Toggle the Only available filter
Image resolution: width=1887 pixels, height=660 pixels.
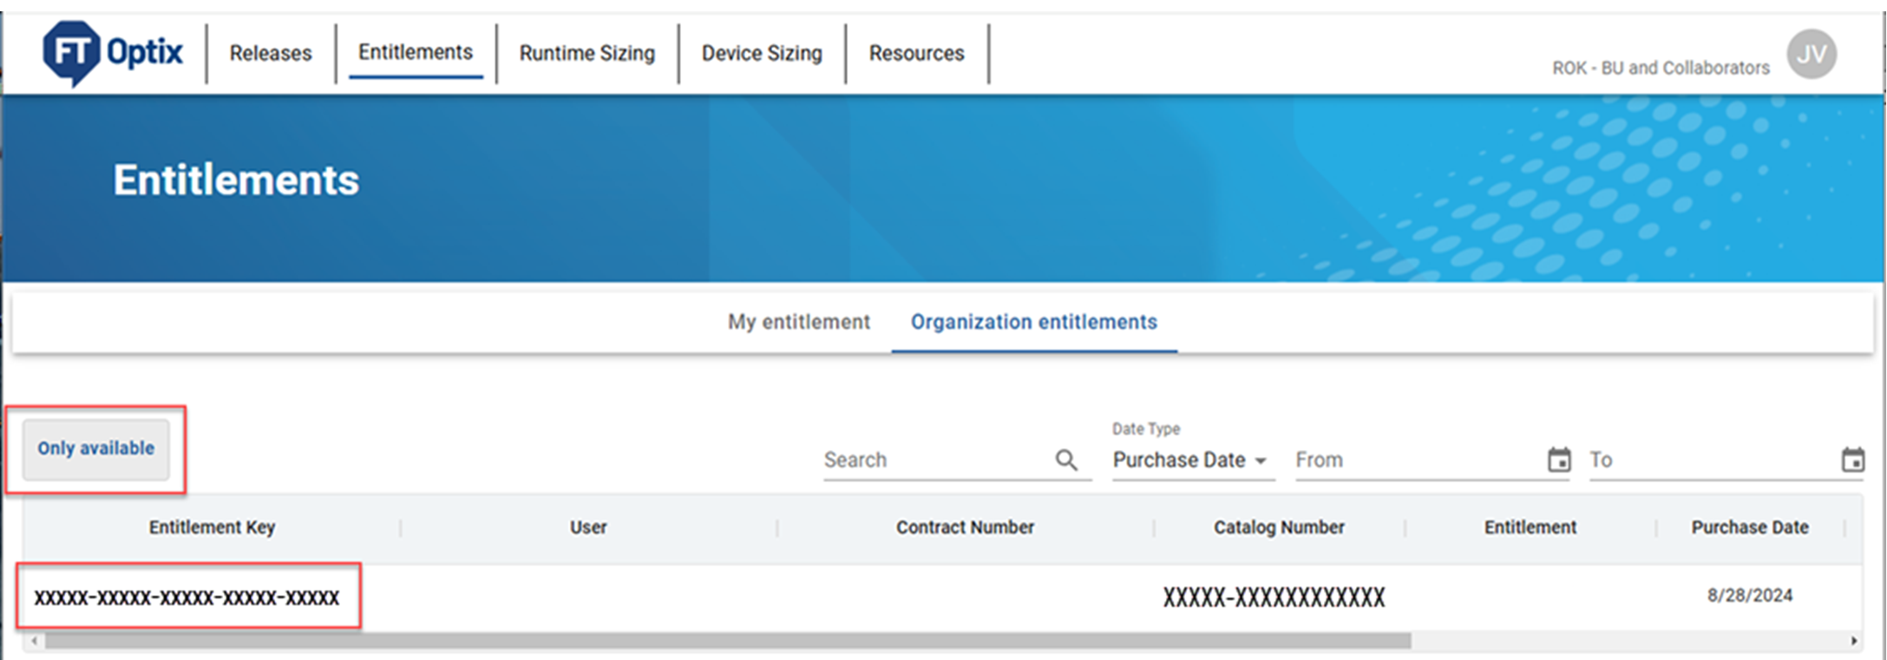(x=95, y=448)
